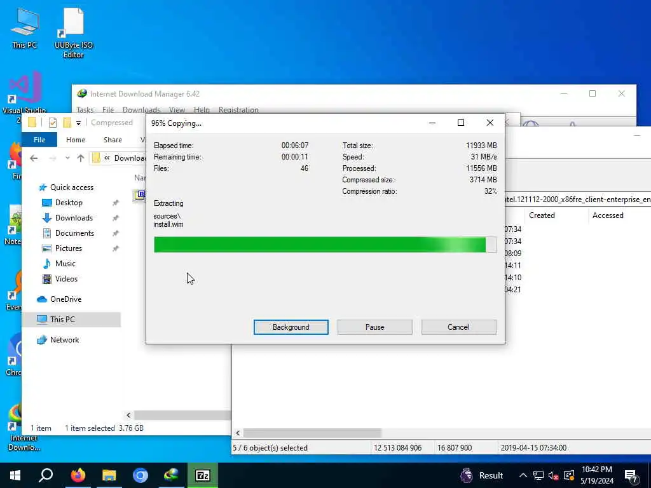The image size is (651, 488).
Task: Switch to File Explorer on the taskbar
Action: coord(109,475)
